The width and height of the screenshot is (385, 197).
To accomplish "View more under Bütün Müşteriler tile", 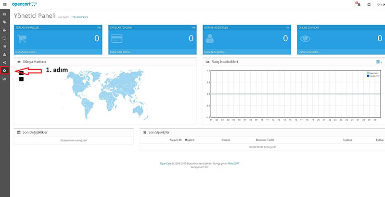I will pyautogui.click(x=215, y=52).
